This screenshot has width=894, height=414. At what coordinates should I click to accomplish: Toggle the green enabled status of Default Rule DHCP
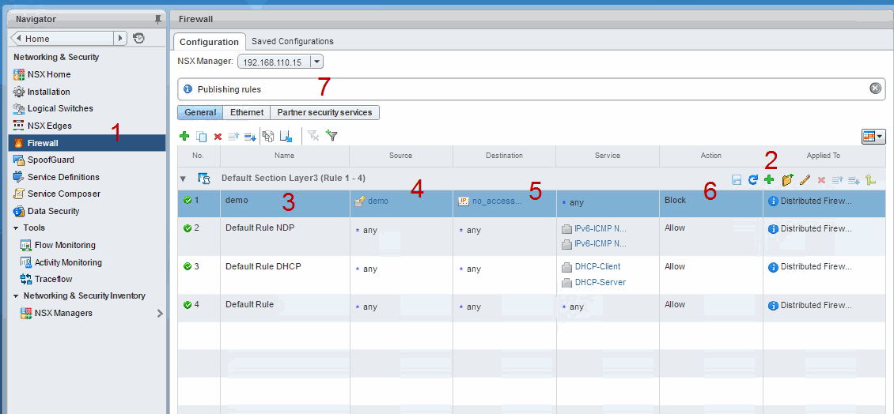pyautogui.click(x=188, y=267)
